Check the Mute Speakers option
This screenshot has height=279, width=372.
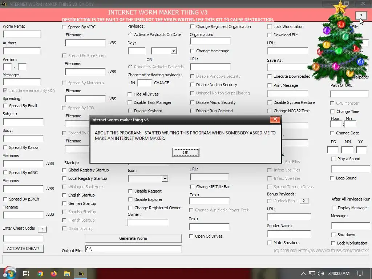tap(270, 243)
